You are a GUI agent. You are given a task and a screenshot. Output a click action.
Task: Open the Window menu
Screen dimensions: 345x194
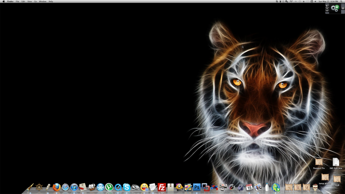[43, 1]
